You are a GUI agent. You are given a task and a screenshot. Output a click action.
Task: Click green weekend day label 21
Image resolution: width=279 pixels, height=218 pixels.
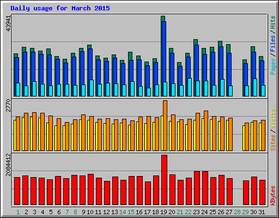(x=180, y=212)
